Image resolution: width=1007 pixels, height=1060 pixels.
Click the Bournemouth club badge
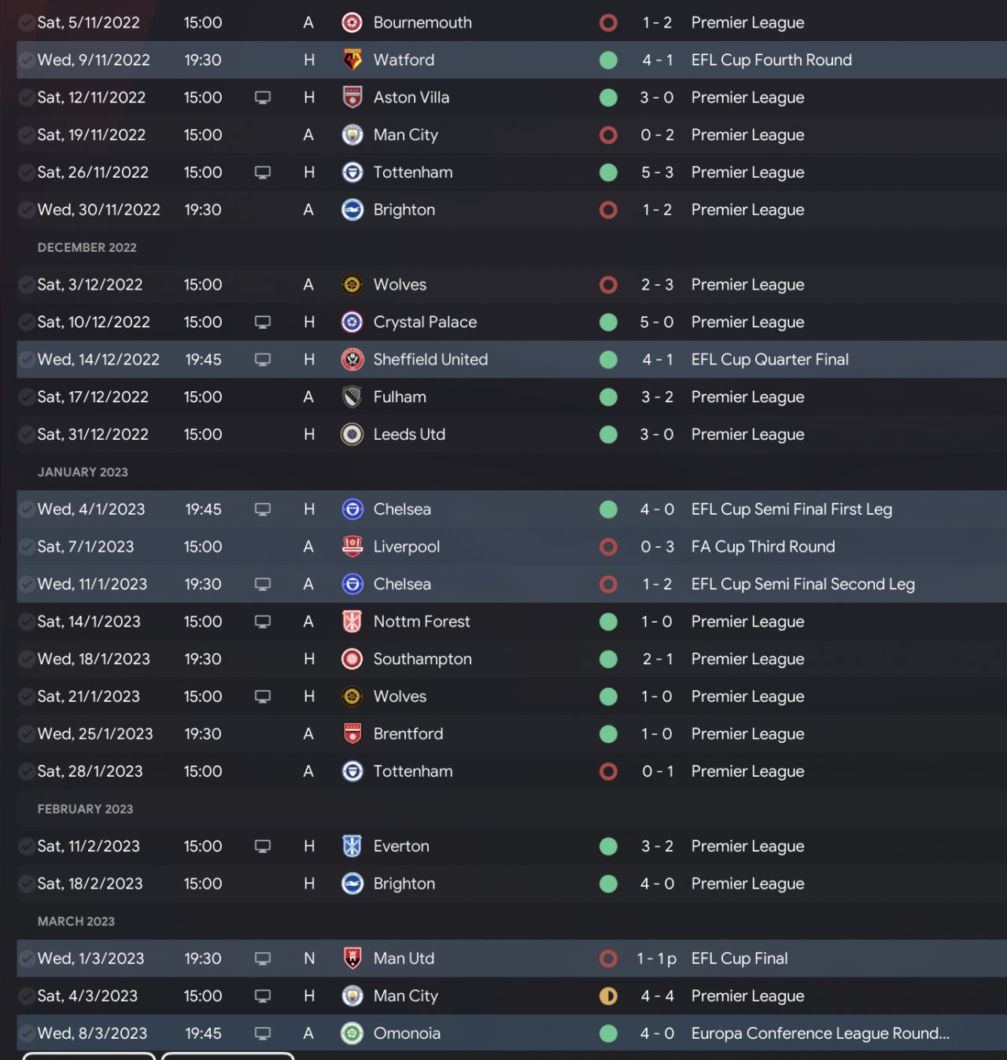coord(352,23)
